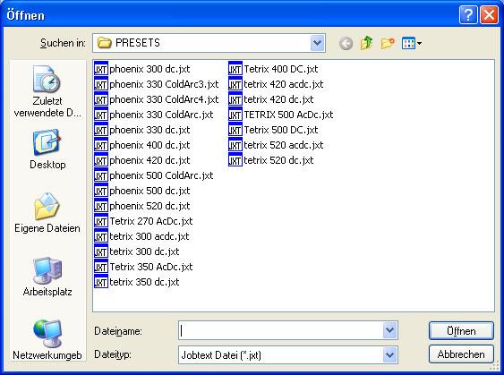Click the Öffnen button
The width and height of the screenshot is (504, 375).
pyautogui.click(x=461, y=330)
